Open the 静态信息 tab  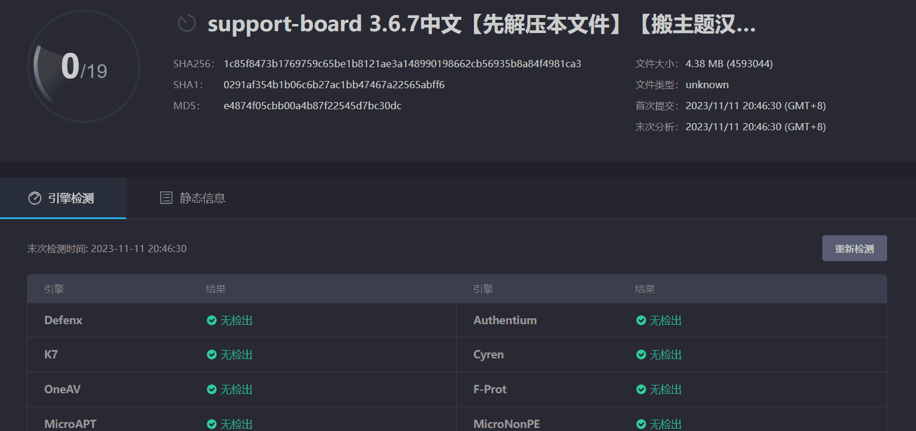point(193,198)
